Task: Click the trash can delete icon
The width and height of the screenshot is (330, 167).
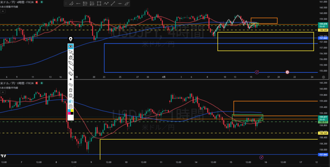Action: coord(71,90)
